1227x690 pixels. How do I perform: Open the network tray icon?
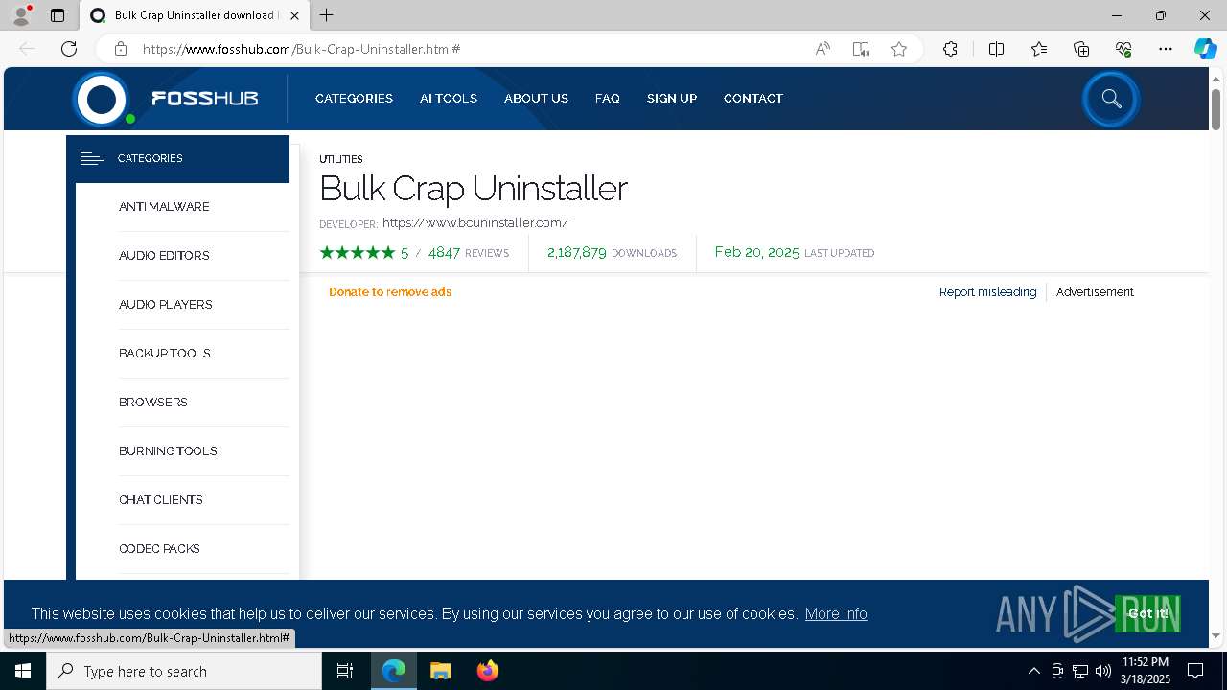pyautogui.click(x=1080, y=671)
